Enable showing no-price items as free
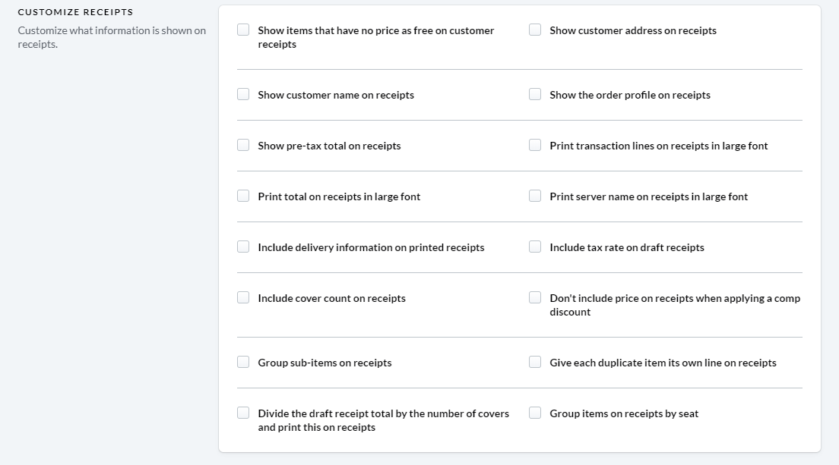This screenshot has height=465, width=839. [x=243, y=30]
